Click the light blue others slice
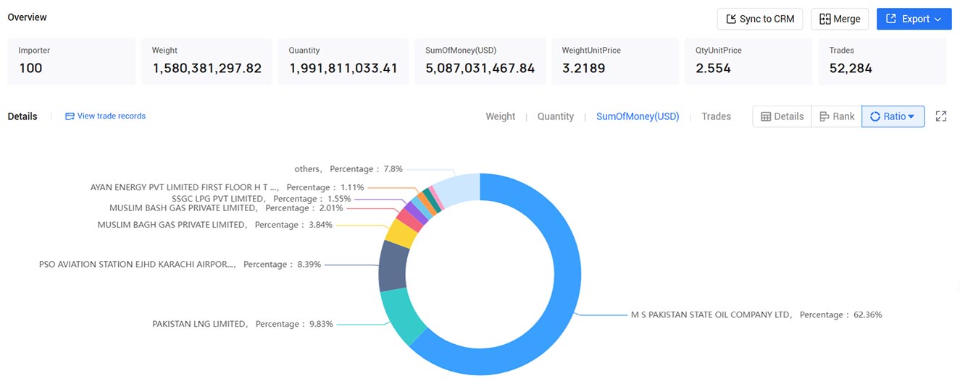 click(x=459, y=189)
